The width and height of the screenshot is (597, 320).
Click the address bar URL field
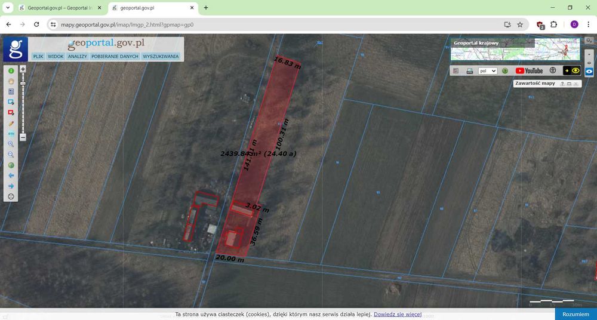pyautogui.click(x=278, y=24)
